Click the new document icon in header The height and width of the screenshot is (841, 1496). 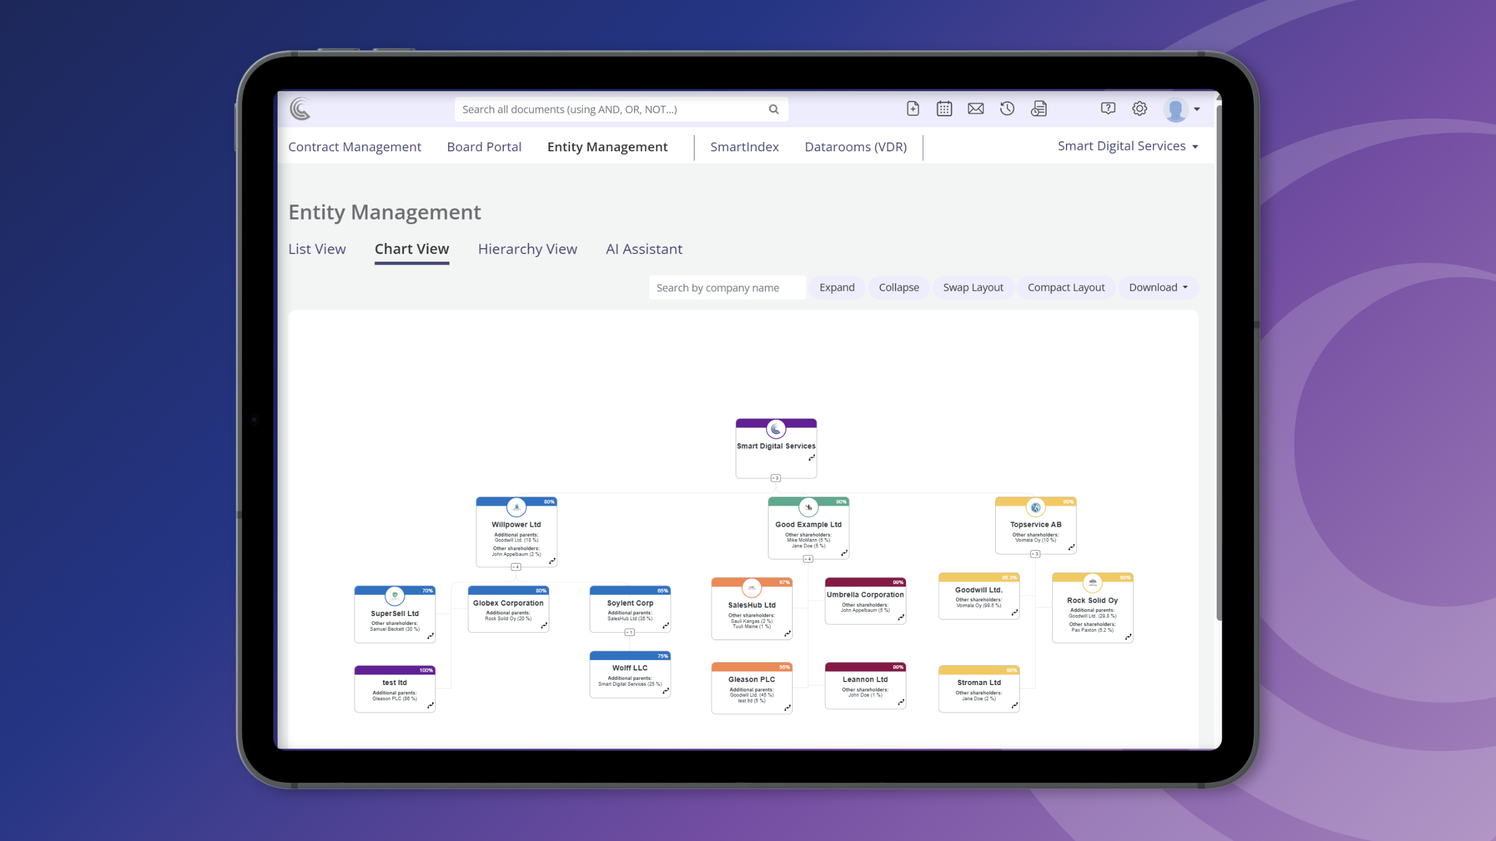[x=913, y=109]
